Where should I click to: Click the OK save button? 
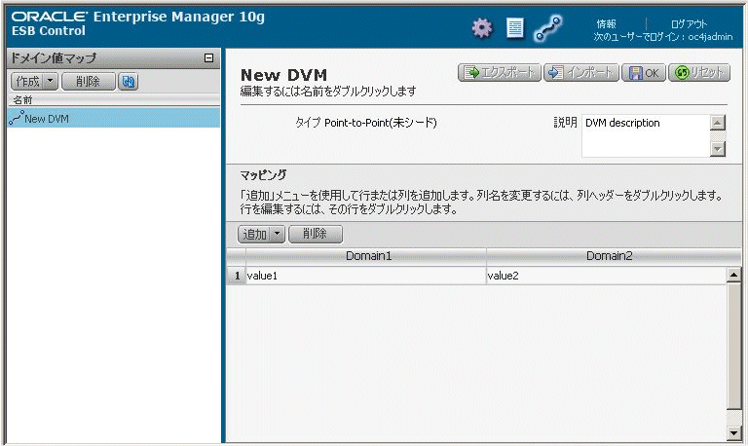tap(644, 72)
